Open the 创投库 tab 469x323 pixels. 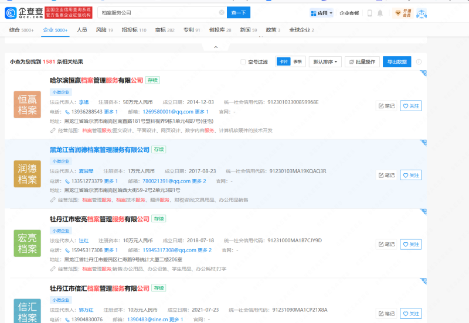(220, 30)
